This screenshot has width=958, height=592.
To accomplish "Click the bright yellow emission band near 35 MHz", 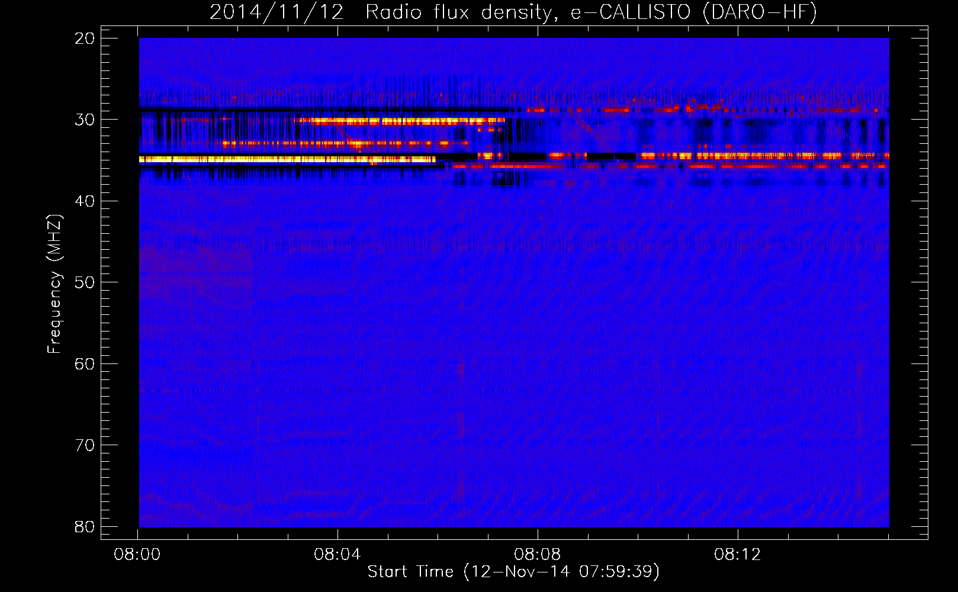I will pos(287,159).
